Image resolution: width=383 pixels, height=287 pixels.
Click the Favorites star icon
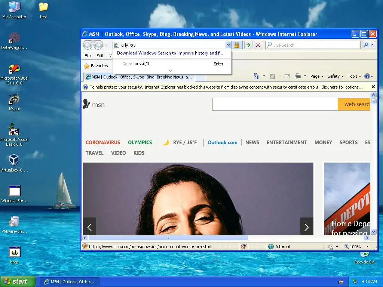[86, 66]
